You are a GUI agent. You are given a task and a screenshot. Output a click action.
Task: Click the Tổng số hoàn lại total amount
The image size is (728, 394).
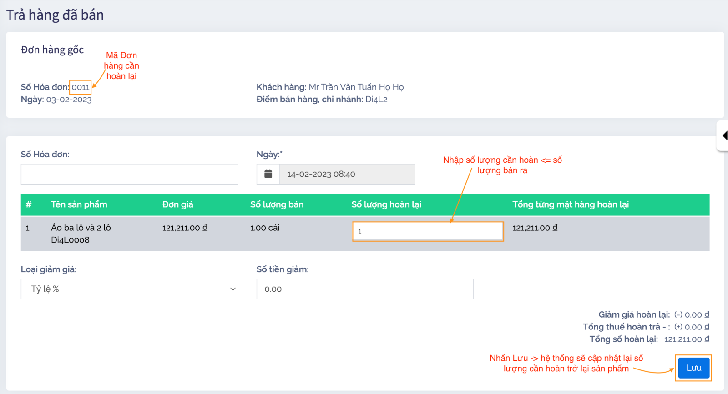(686, 339)
